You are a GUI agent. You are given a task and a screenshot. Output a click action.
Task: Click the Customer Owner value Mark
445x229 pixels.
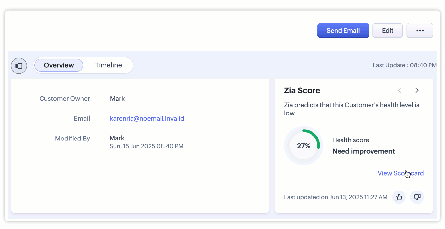[x=117, y=98]
